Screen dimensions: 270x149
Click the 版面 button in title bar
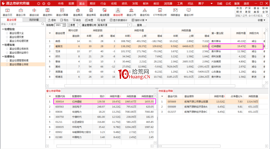click(x=237, y=3)
